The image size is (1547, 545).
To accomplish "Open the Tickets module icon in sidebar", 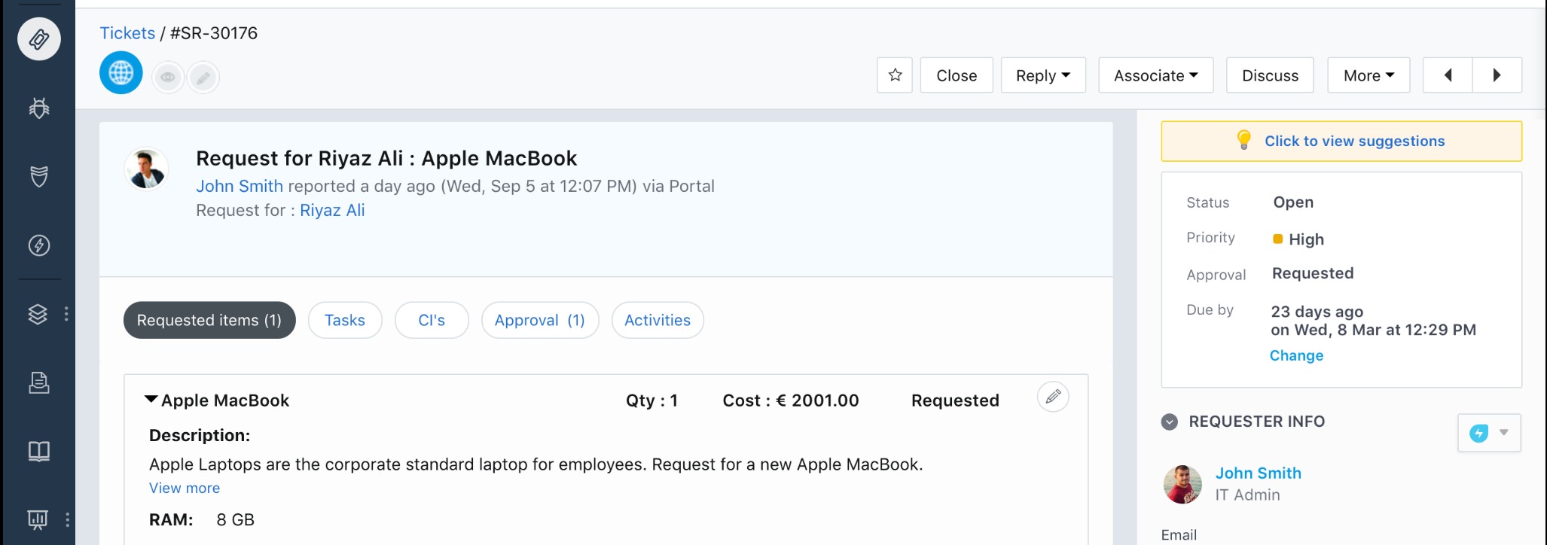I will point(39,38).
